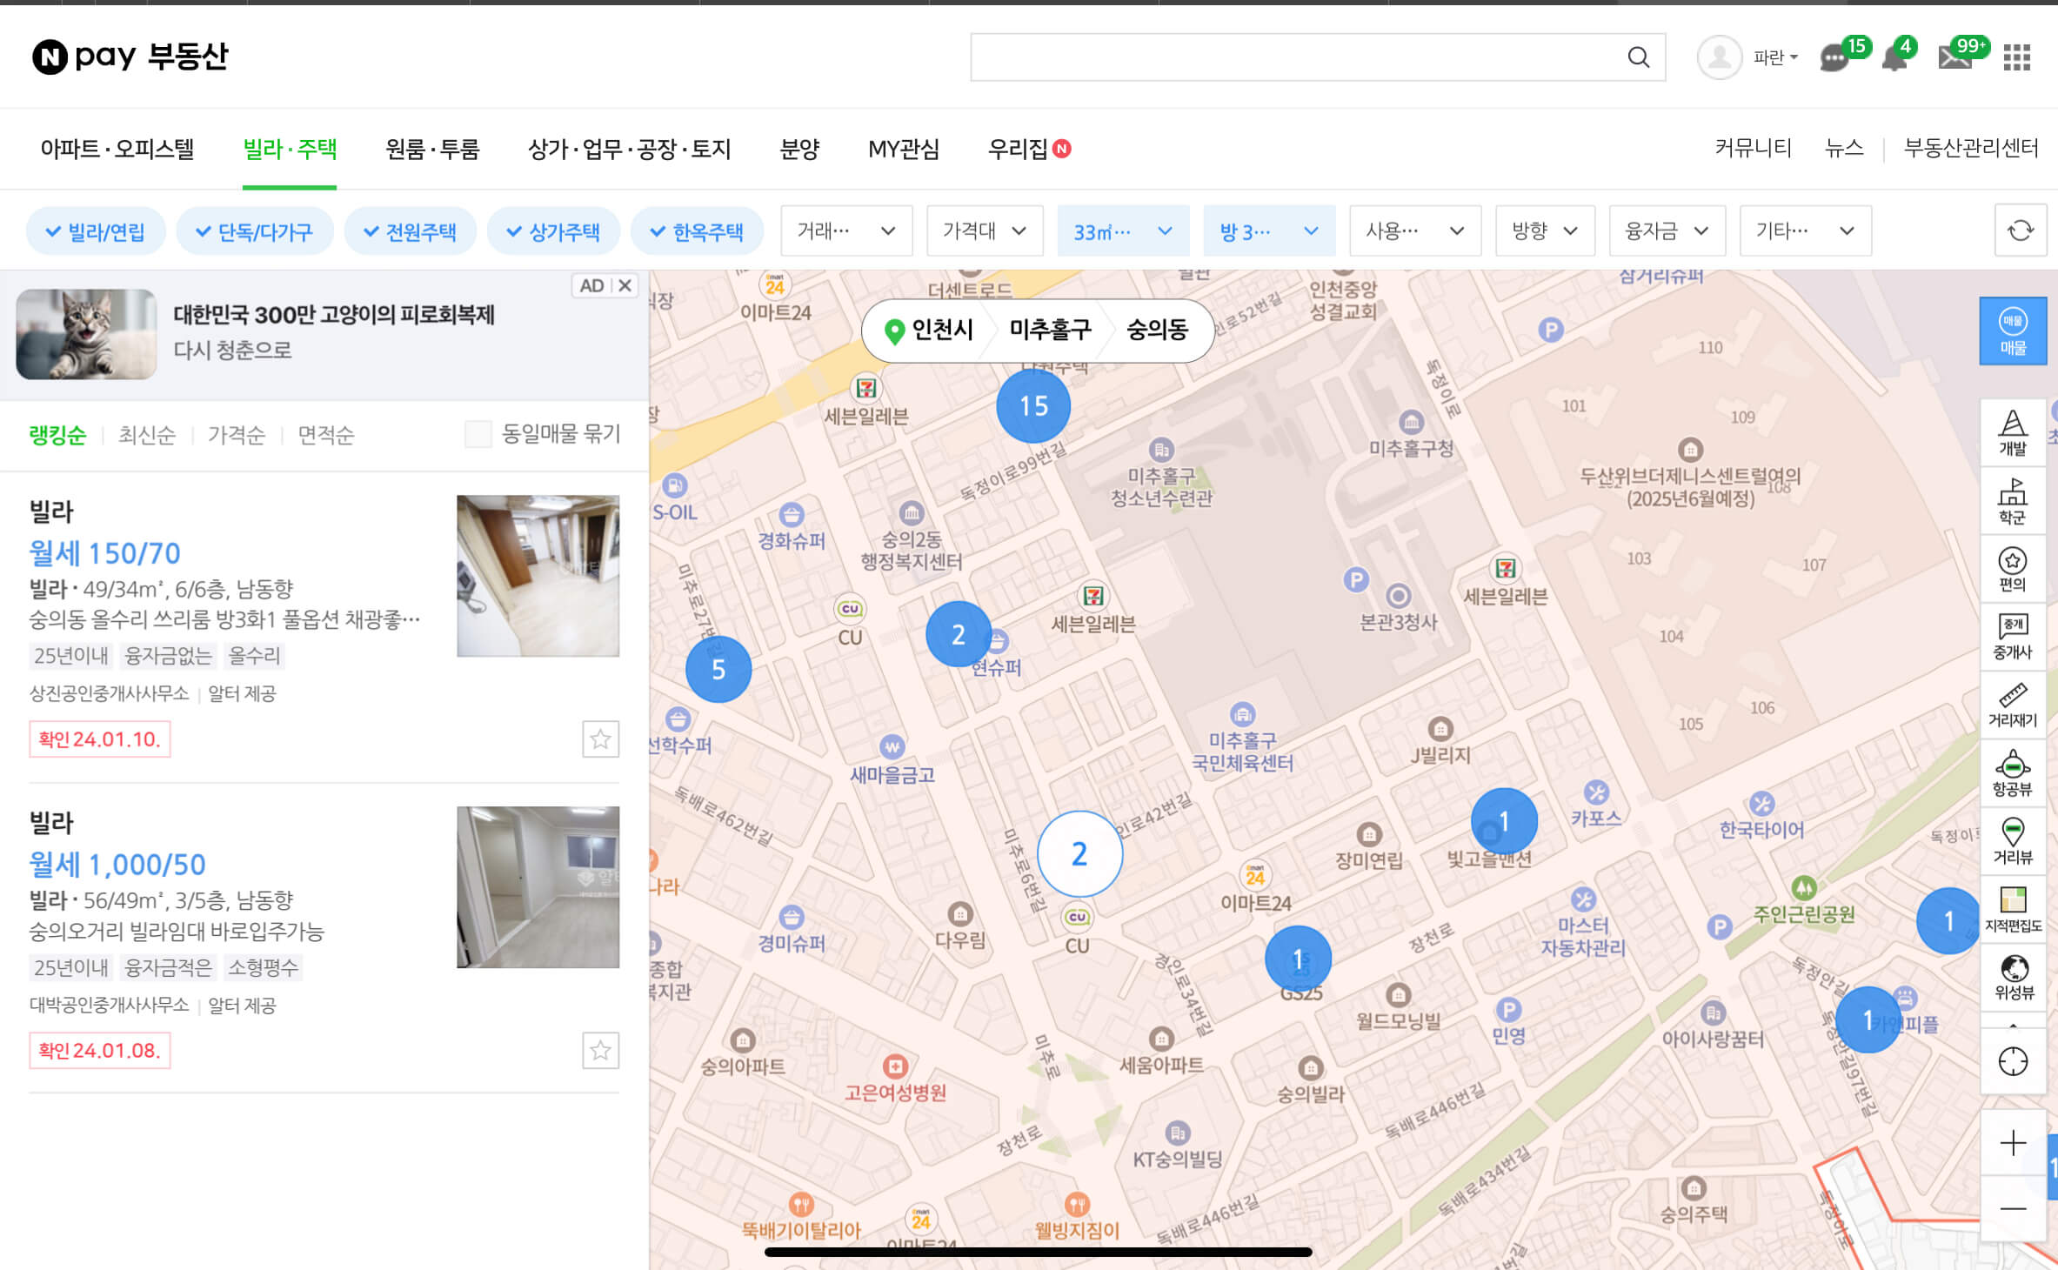Viewport: 2058px width, 1270px height.
Task: Expand the 방향 direction dropdown
Action: [x=1544, y=231]
